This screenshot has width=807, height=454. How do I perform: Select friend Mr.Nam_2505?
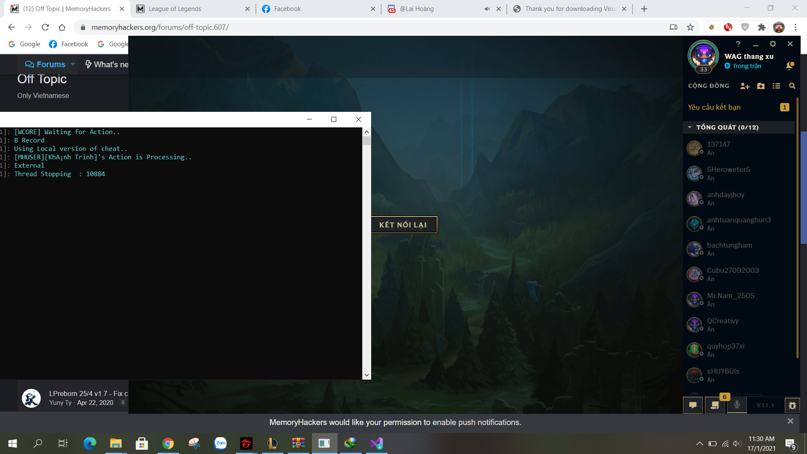click(738, 299)
